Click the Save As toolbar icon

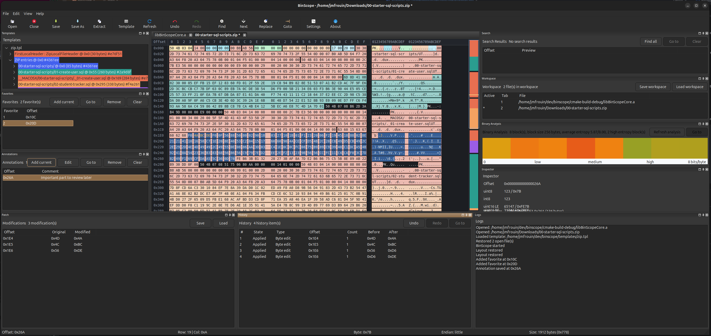point(78,24)
